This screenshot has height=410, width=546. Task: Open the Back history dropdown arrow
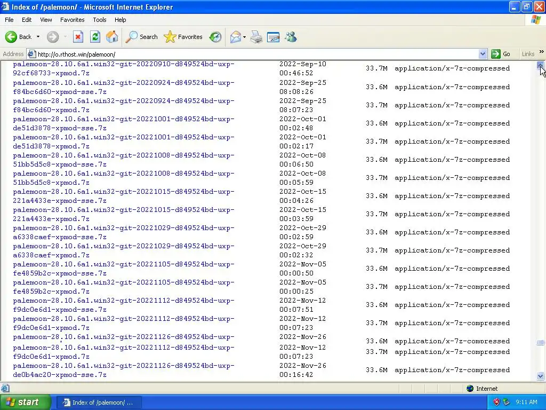(38, 37)
